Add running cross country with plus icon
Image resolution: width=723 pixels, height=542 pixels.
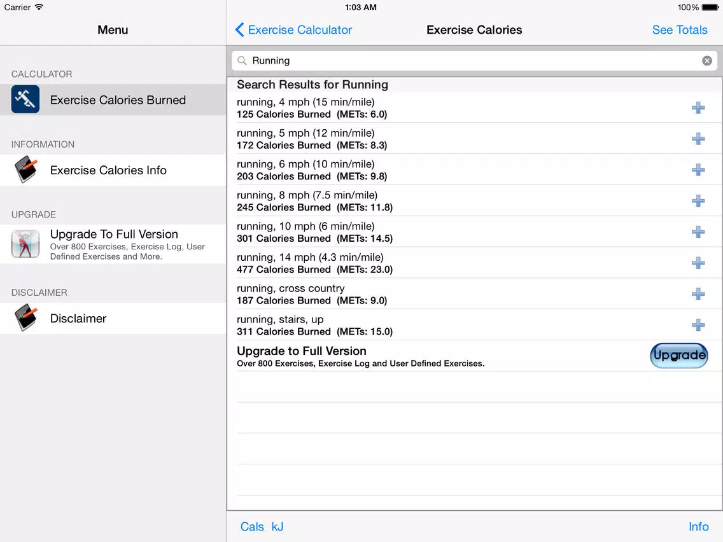(x=698, y=294)
